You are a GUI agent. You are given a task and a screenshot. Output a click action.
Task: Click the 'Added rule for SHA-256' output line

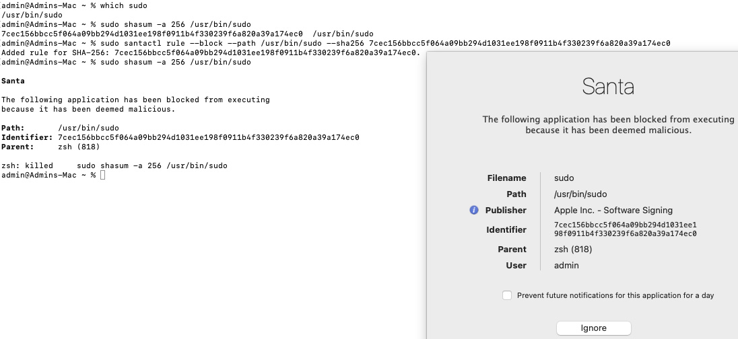point(210,52)
